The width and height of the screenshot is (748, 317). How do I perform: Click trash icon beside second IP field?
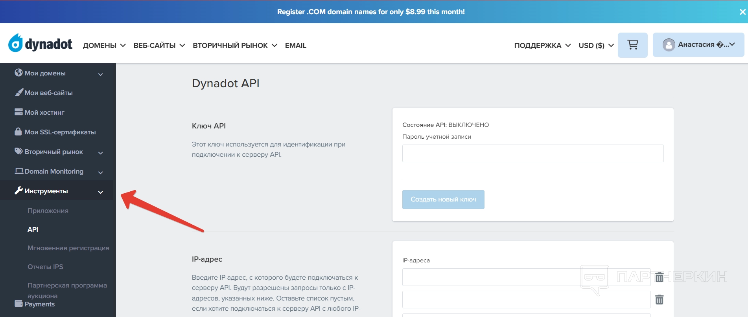[x=659, y=300]
